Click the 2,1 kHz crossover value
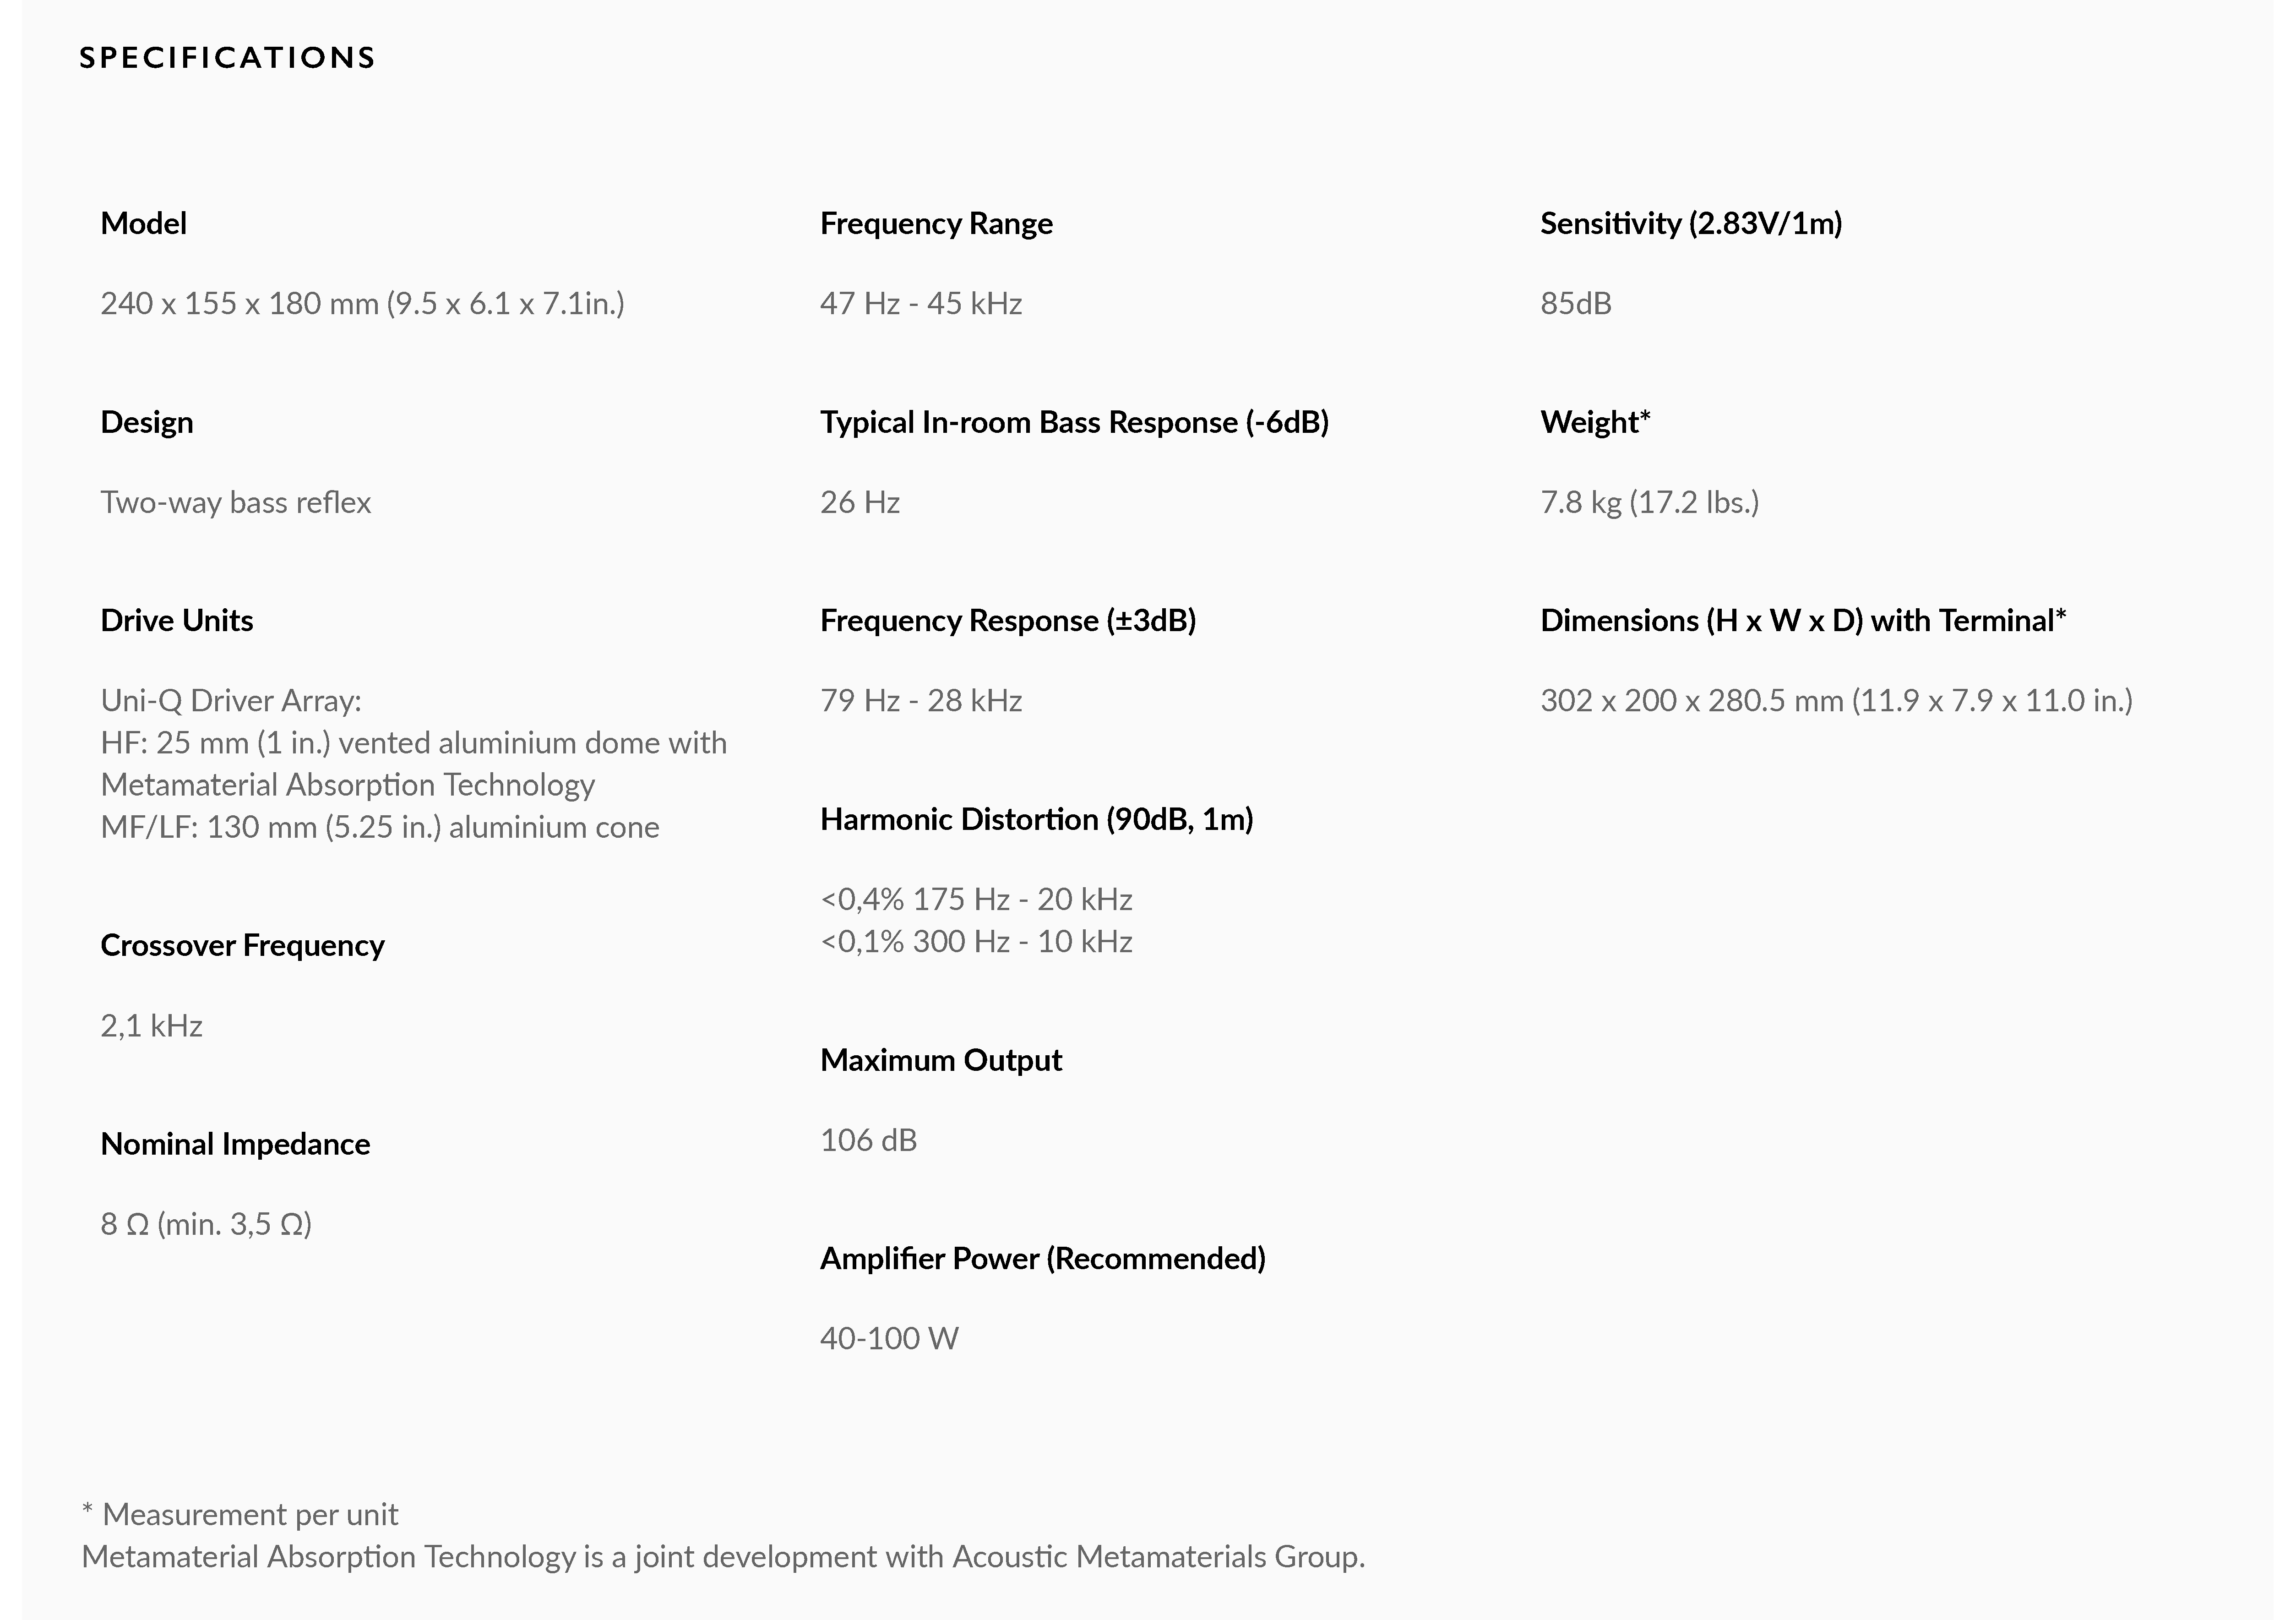Screen dimensions: 2296x1620 151,1025
